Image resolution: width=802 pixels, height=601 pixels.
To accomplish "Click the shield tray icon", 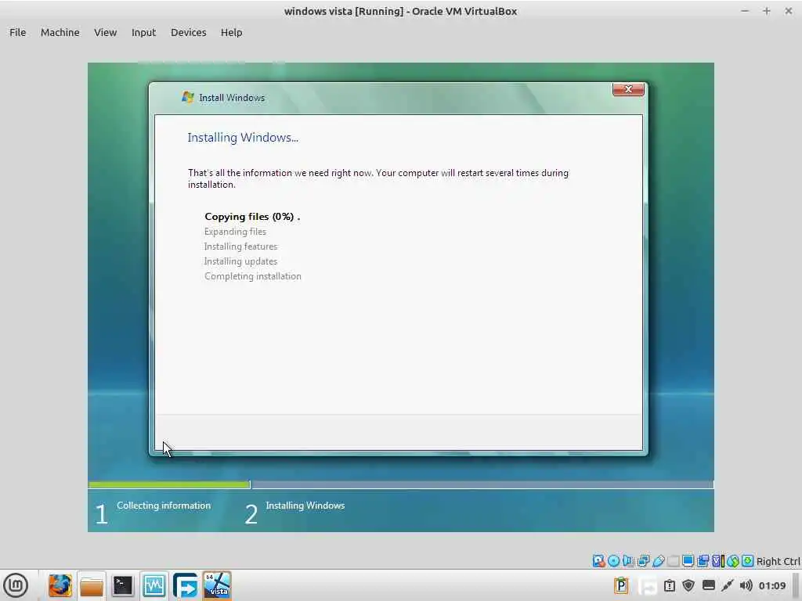I will [x=688, y=585].
